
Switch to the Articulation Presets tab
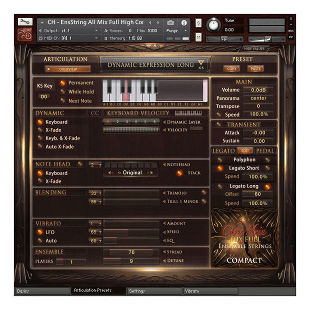(98, 290)
